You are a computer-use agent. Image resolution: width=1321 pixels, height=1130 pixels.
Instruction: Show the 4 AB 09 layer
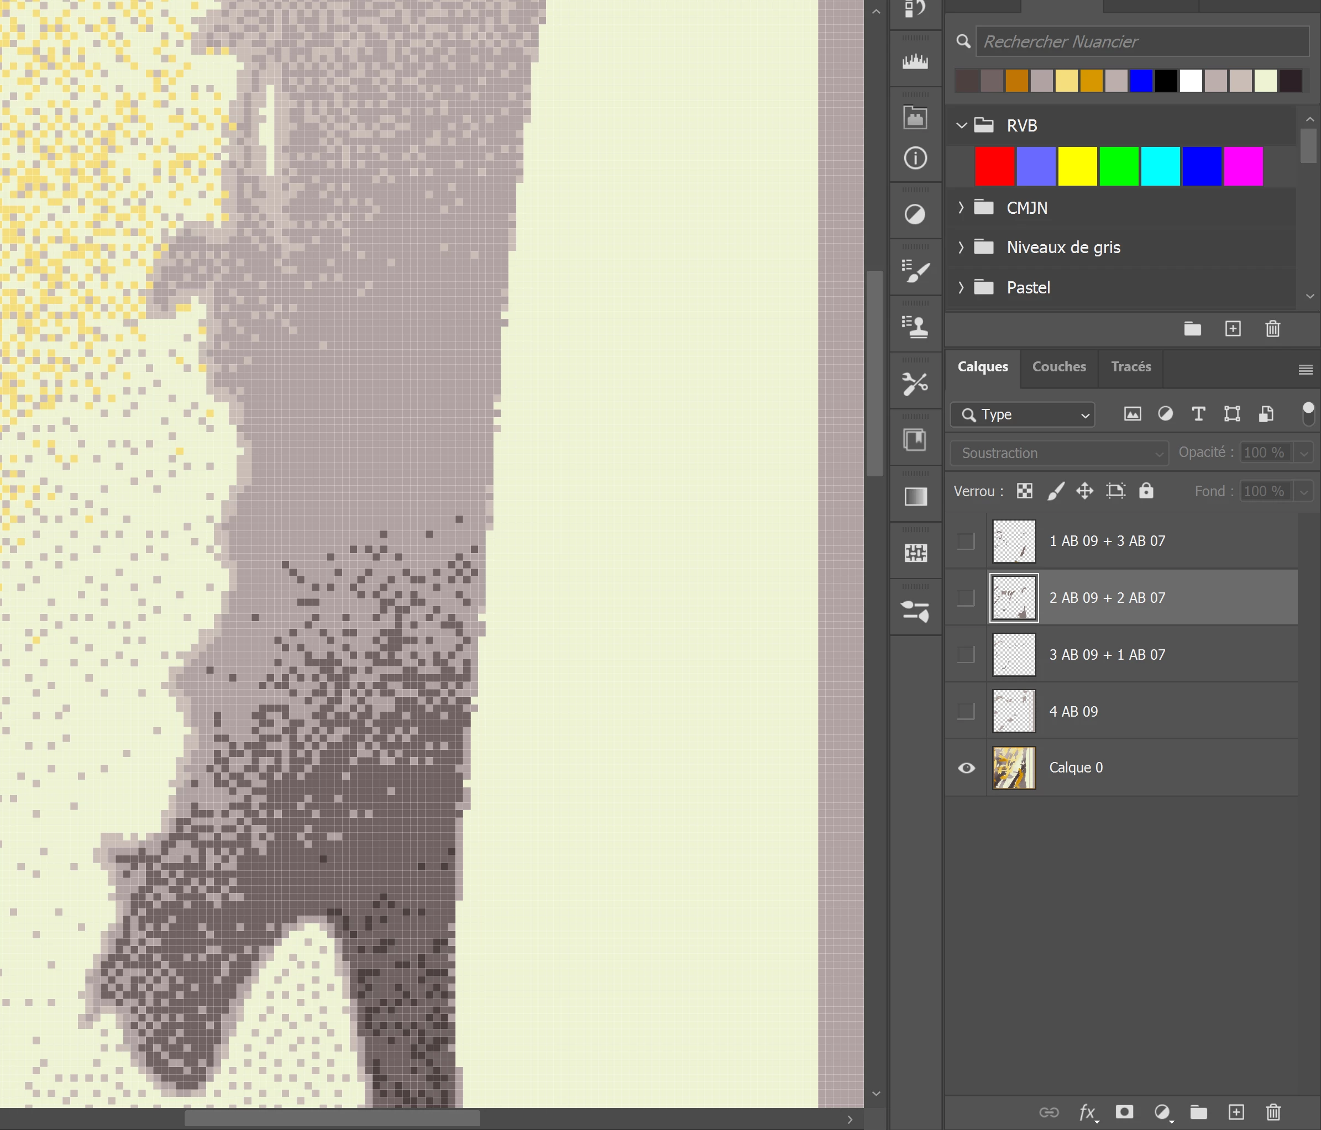(966, 711)
